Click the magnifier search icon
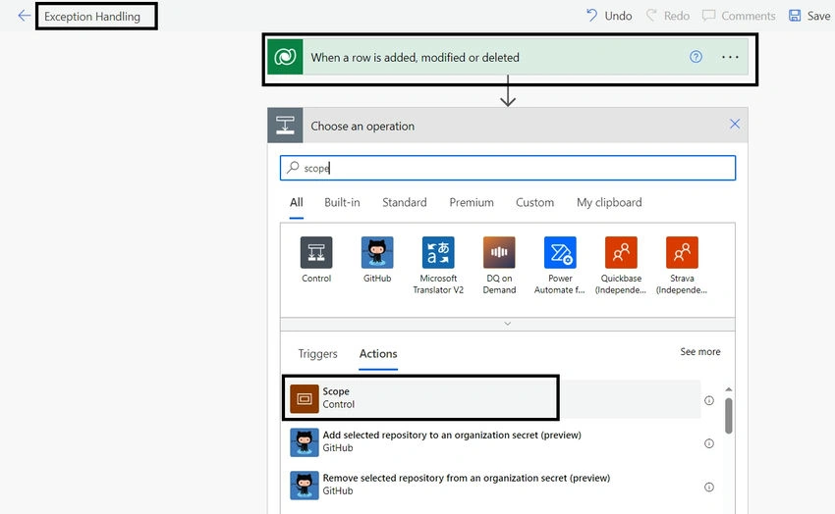 (x=293, y=168)
